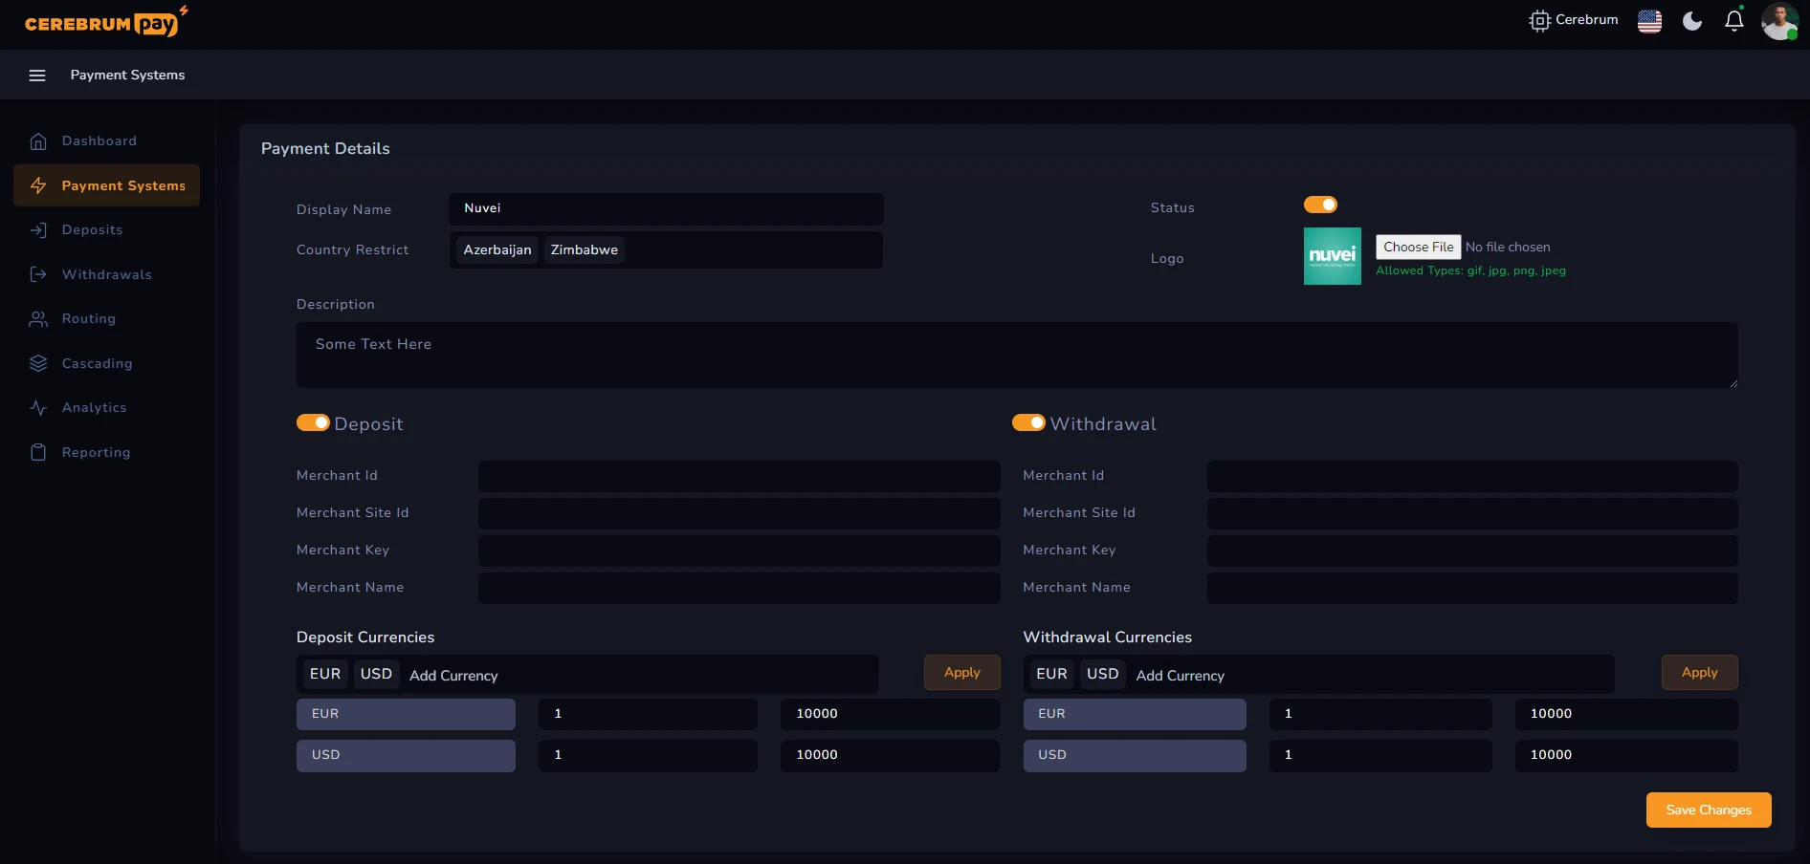Open the user avatar profile menu

point(1779,21)
